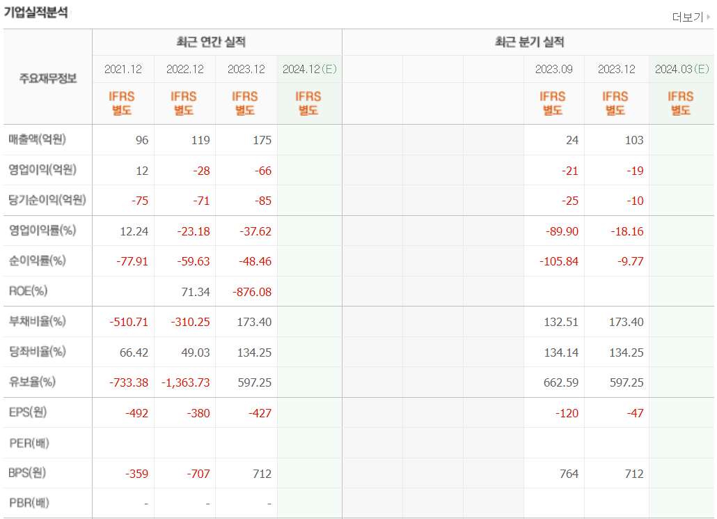The width and height of the screenshot is (717, 519).
Task: Click the operating margin value 12.24
Action: pos(134,231)
